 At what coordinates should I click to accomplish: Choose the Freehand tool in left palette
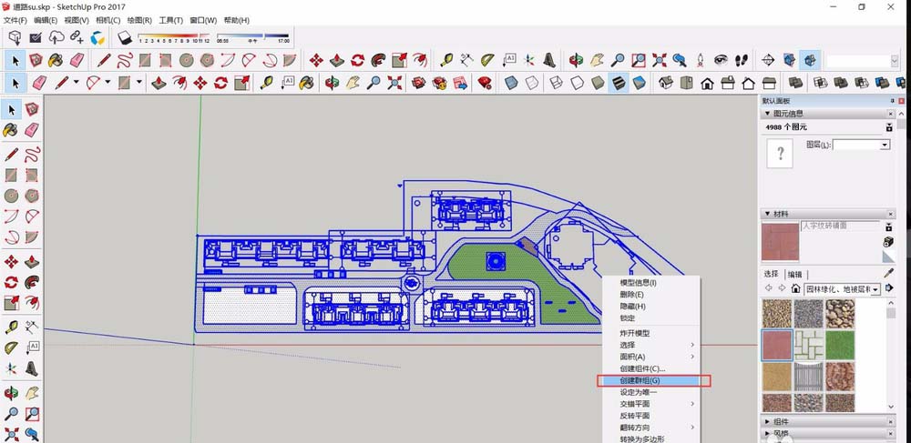pyautogui.click(x=32, y=154)
